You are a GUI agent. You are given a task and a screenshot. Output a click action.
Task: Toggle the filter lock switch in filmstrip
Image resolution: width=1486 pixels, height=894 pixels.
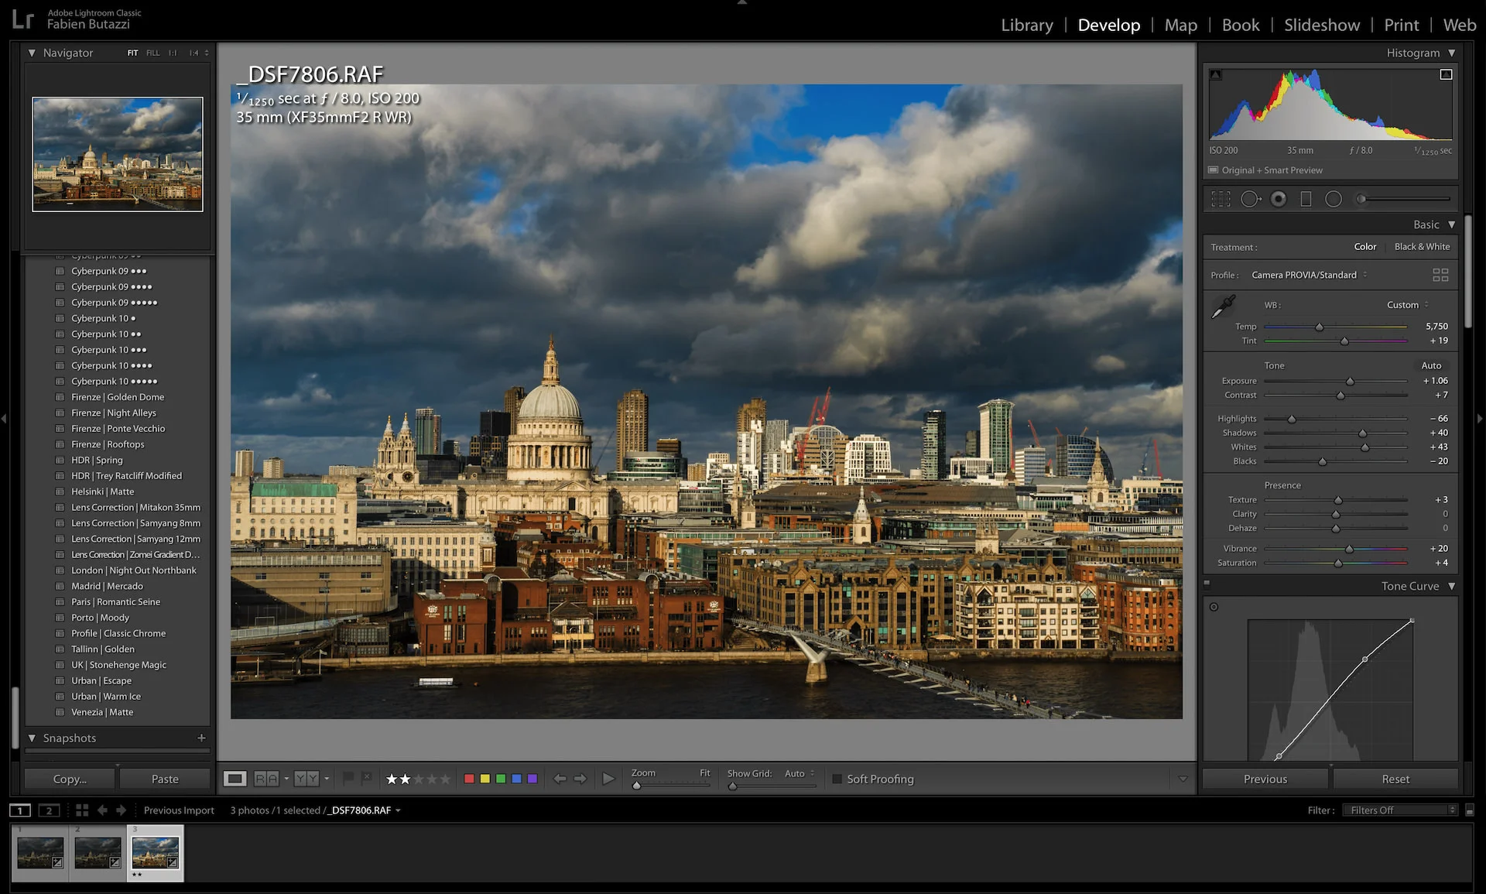(1470, 810)
